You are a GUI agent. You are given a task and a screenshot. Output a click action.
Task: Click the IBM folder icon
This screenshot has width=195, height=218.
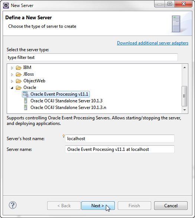tap(19, 67)
